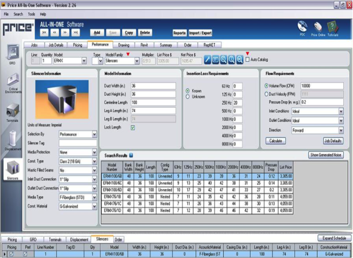Switch to the RepNET tab
Screen dimensions: 353x258
(209, 45)
